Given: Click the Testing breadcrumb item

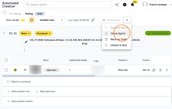Looking at the screenshot, I should tap(29, 14).
